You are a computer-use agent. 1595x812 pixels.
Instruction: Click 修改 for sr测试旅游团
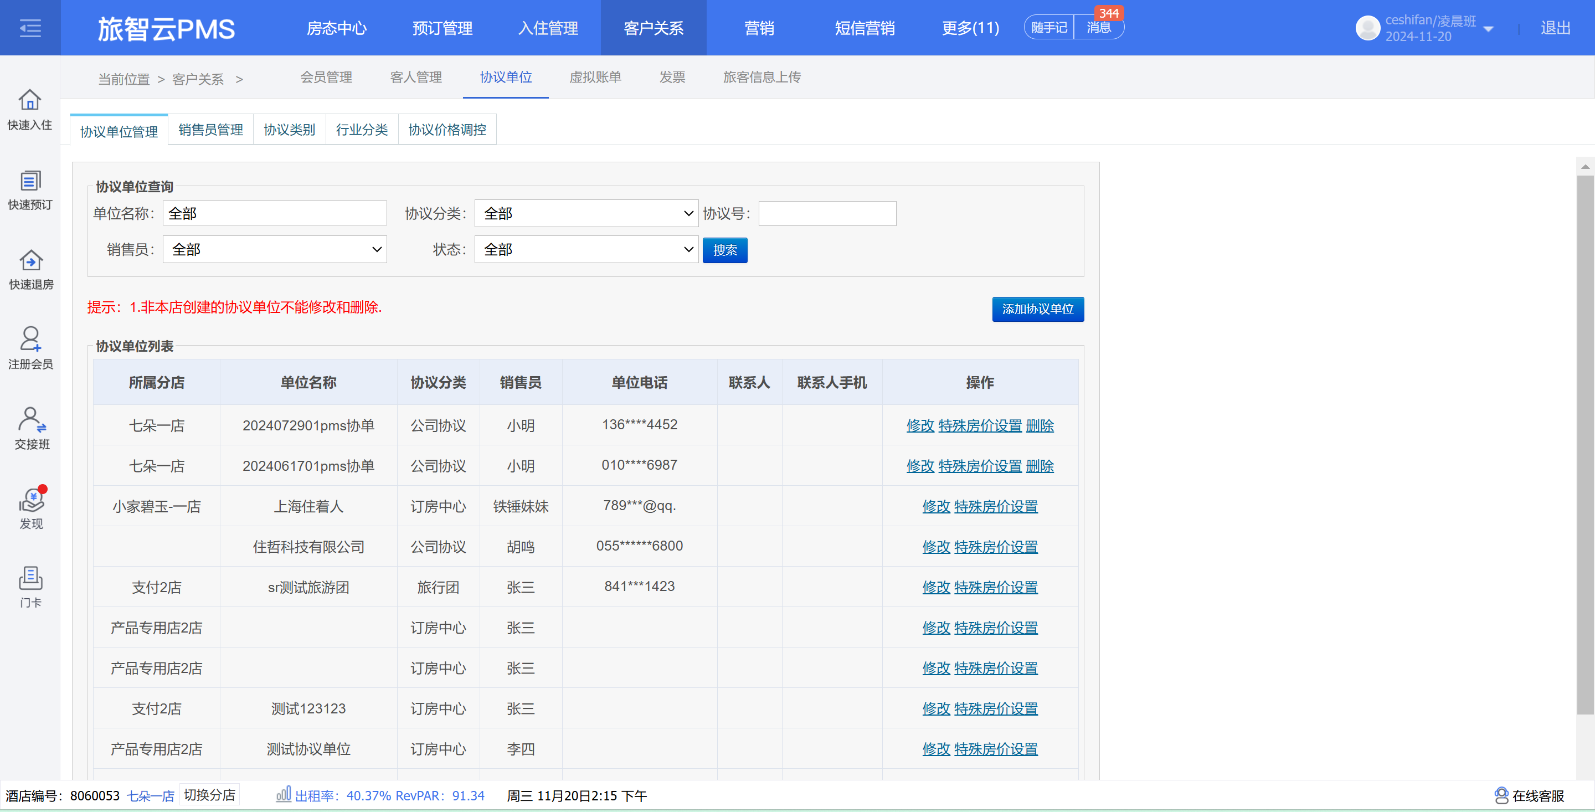(935, 588)
